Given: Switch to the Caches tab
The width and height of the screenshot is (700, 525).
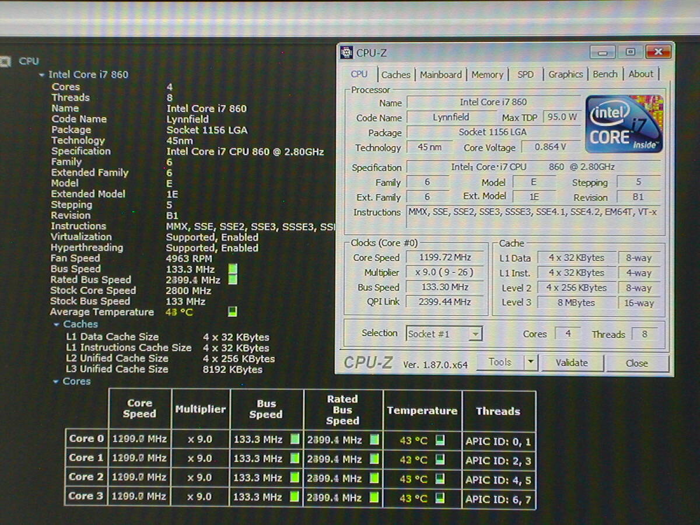Looking at the screenshot, I should [x=396, y=75].
